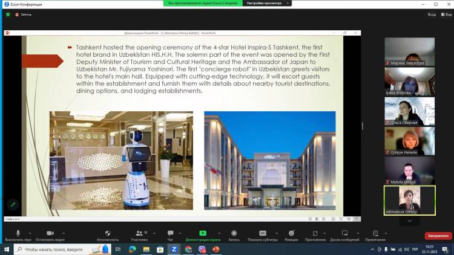Click the Запись record icon in toolbar
Image resolution: width=454 pixels, height=255 pixels.
[x=234, y=233]
